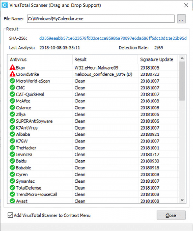This screenshot has height=231, width=193.
Task: Select the W32.eHeur.Malware09 result
Action: pyautogui.click(x=96, y=68)
